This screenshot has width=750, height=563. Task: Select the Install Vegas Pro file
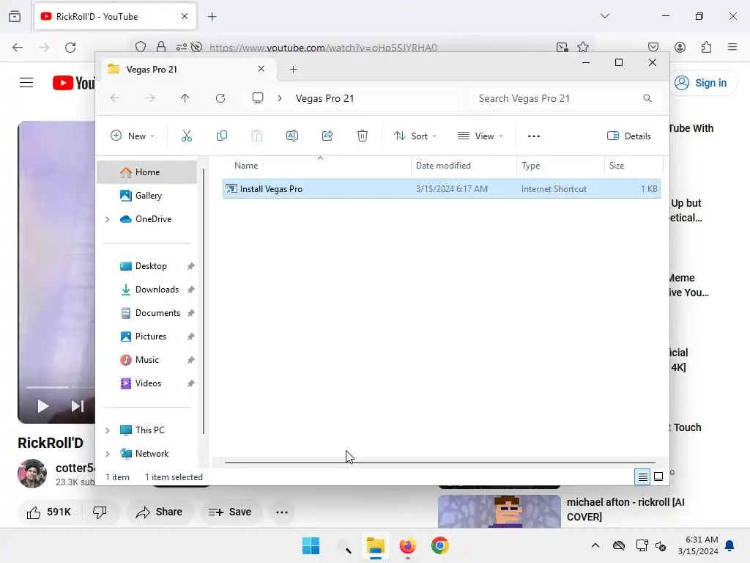point(442,189)
